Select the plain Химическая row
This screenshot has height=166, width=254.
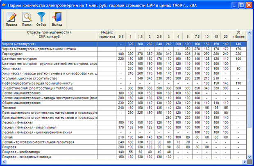124,69
